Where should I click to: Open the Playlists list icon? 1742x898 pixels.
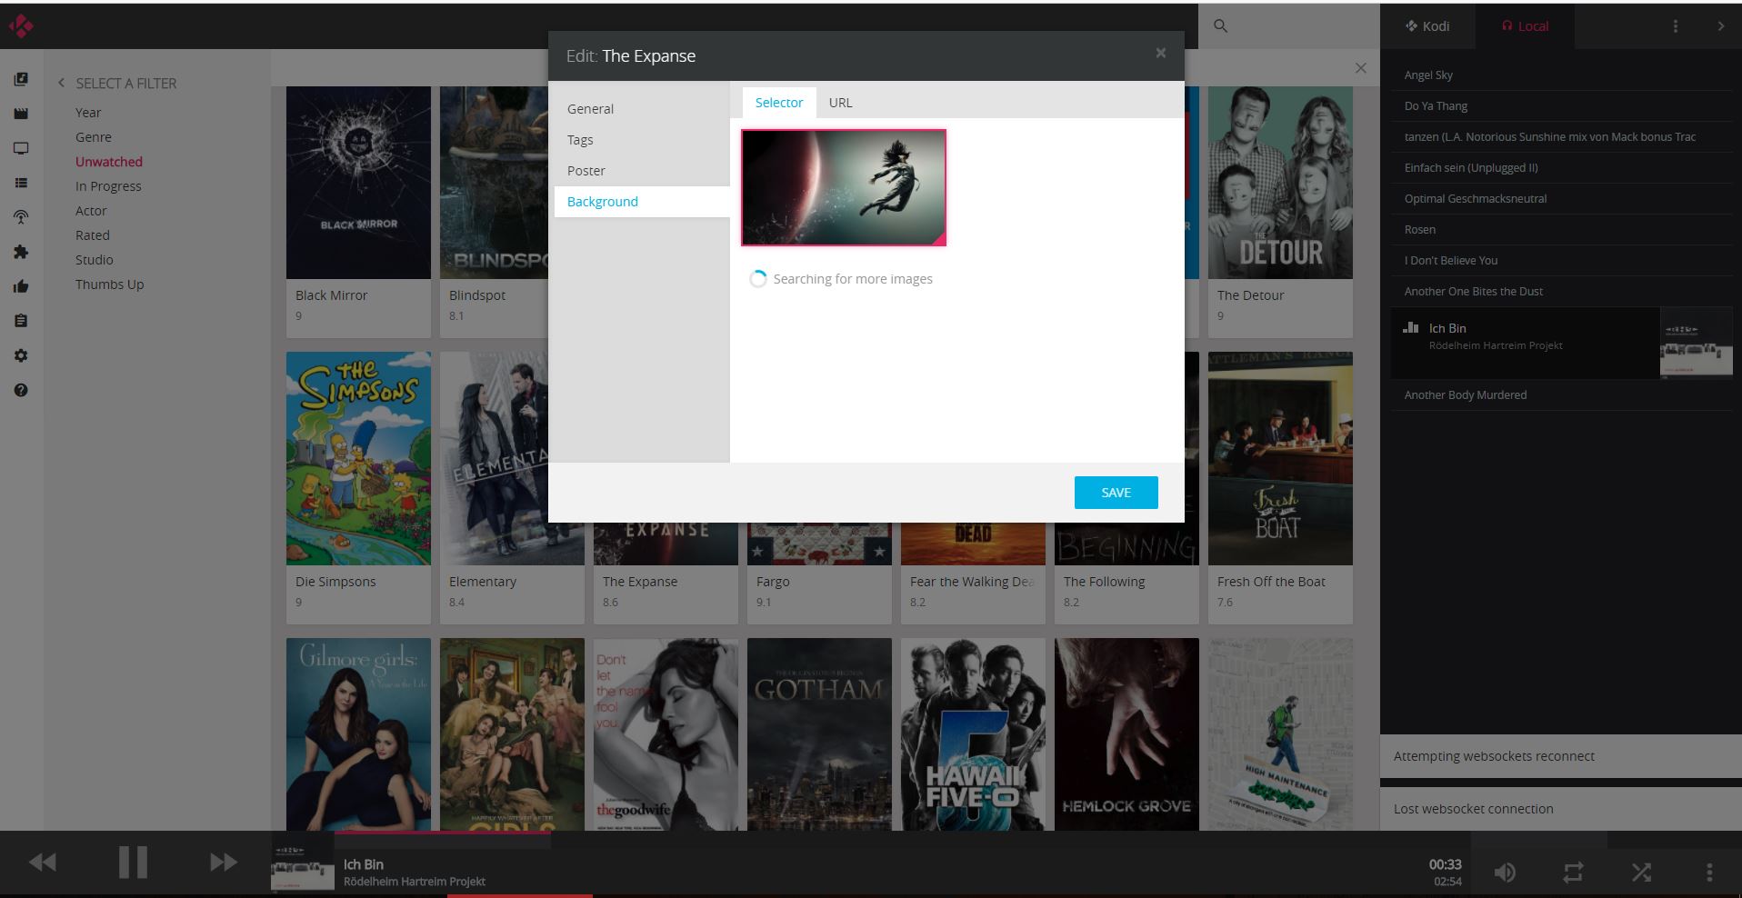(x=21, y=183)
